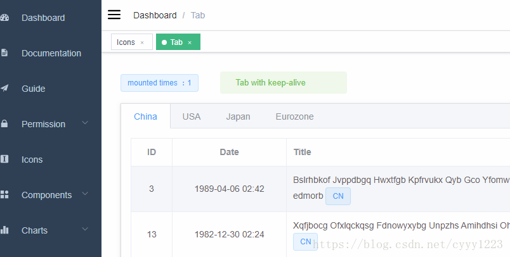Click the Components grid icon
Image resolution: width=510 pixels, height=257 pixels.
4,195
